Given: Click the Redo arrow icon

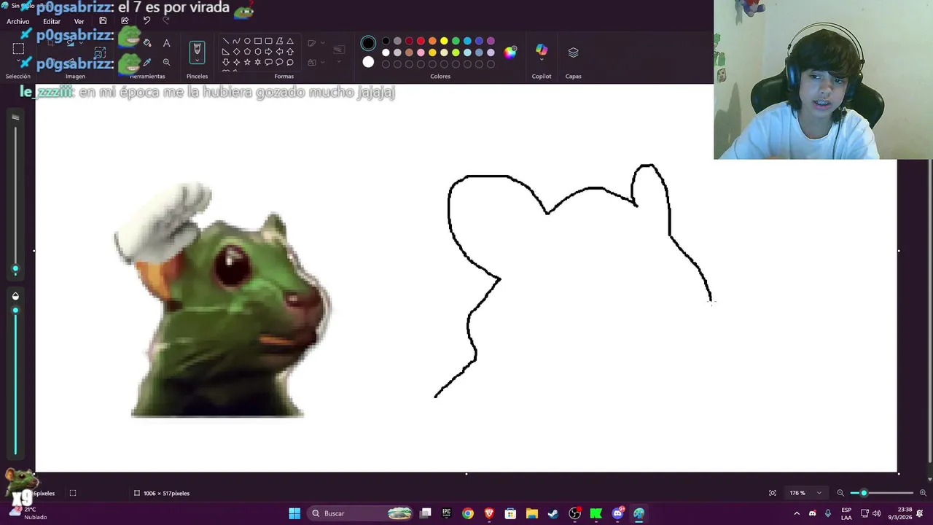Looking at the screenshot, I should tap(166, 21).
